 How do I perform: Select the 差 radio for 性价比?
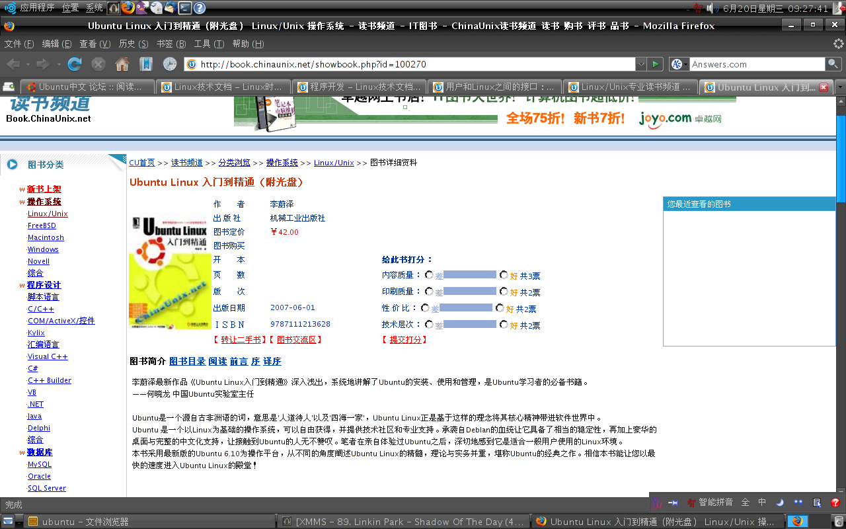coord(425,308)
